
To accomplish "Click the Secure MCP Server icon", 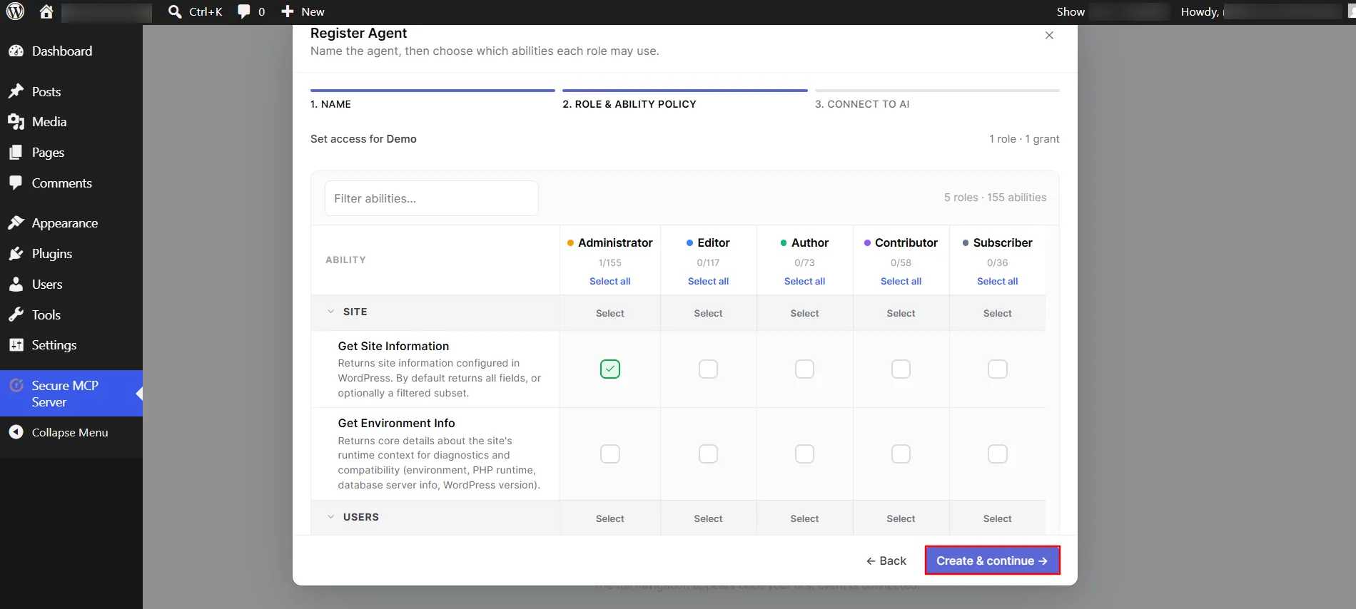I will 16,386.
